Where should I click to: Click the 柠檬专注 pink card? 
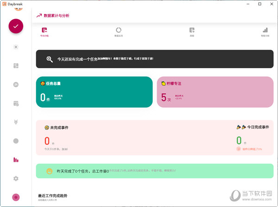215,92
